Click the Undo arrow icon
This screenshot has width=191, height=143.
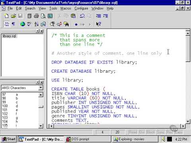coord(82,16)
